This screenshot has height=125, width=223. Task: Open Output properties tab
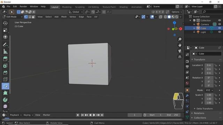click(x=187, y=67)
